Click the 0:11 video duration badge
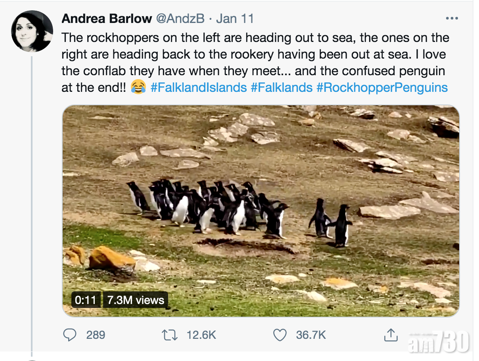This screenshot has width=479, height=361. [x=86, y=300]
